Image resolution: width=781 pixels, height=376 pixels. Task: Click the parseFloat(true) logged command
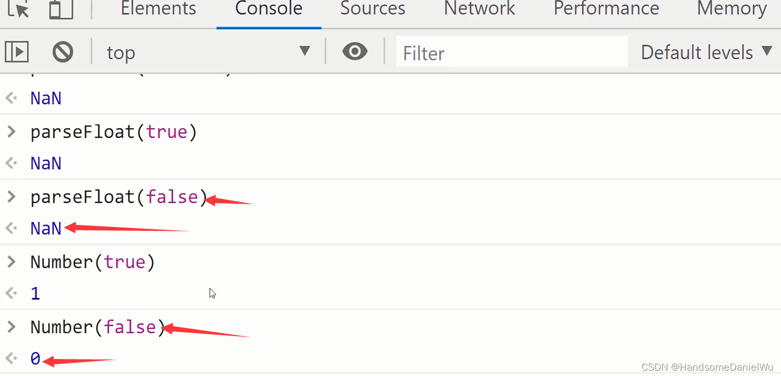pos(113,132)
